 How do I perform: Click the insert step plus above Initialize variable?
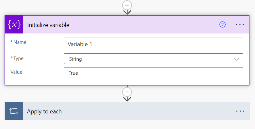click(127, 5)
